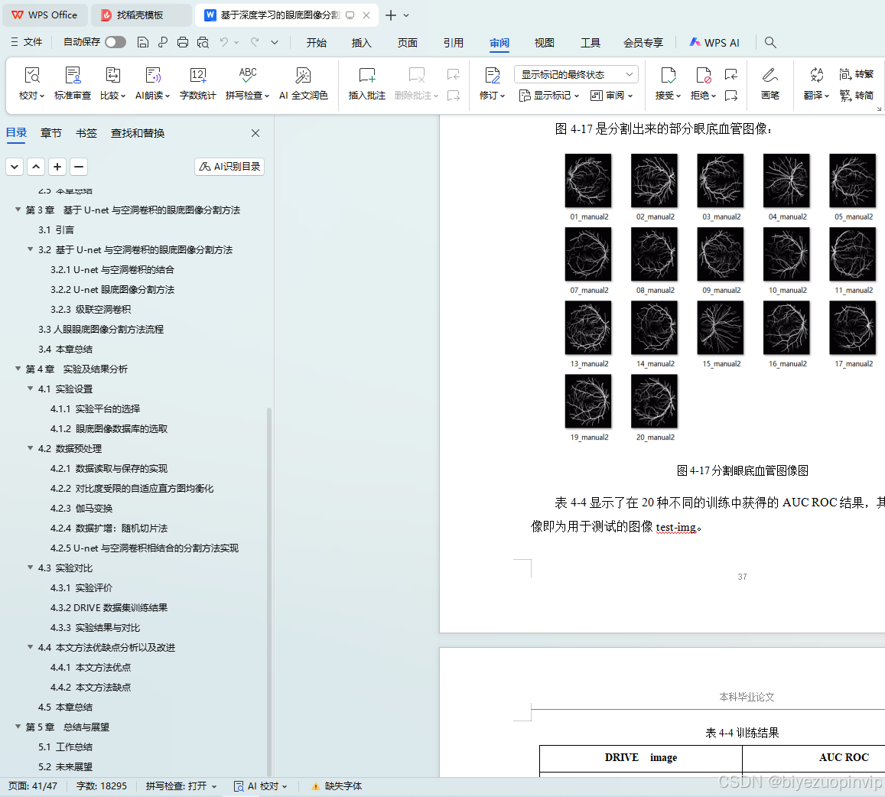Click the AI朗读 read-aloud tool

click(x=152, y=83)
